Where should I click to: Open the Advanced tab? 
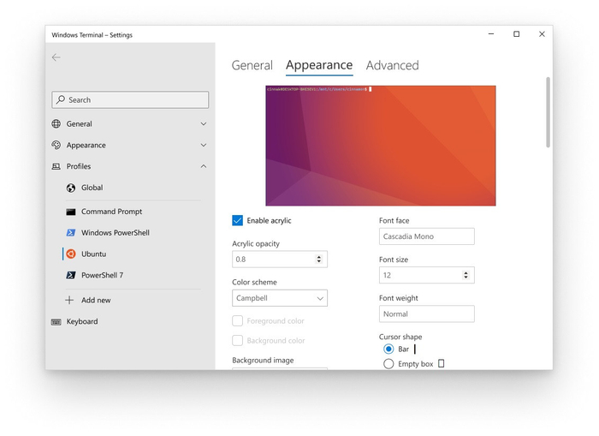(392, 65)
